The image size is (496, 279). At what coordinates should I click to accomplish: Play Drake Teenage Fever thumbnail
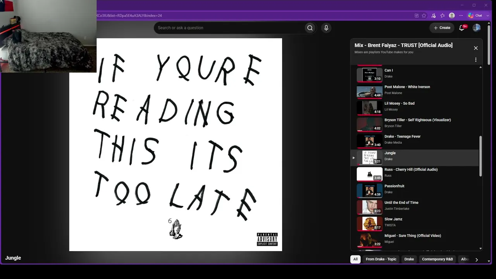coord(369,141)
